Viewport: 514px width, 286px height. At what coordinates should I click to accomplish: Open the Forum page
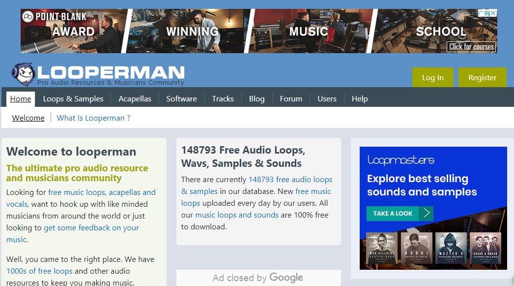tap(291, 99)
